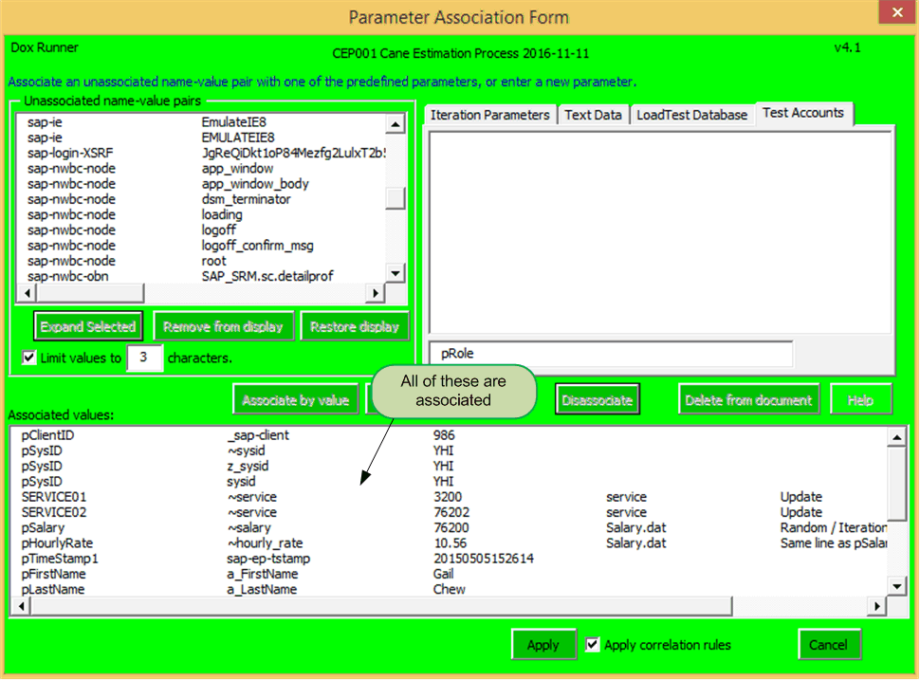The image size is (920, 680).
Task: Select the pTimeStamp1 row
Action: (x=450, y=558)
